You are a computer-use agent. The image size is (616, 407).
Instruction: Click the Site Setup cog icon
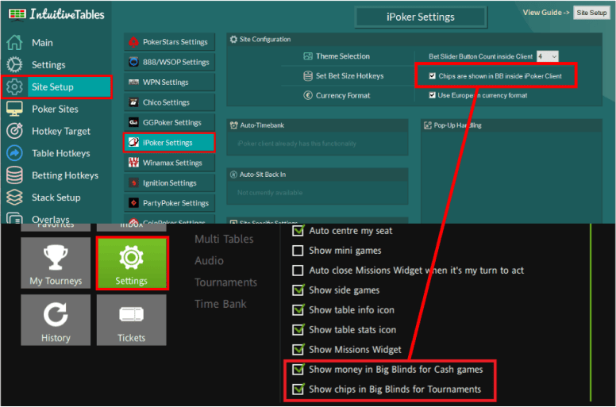tap(14, 86)
